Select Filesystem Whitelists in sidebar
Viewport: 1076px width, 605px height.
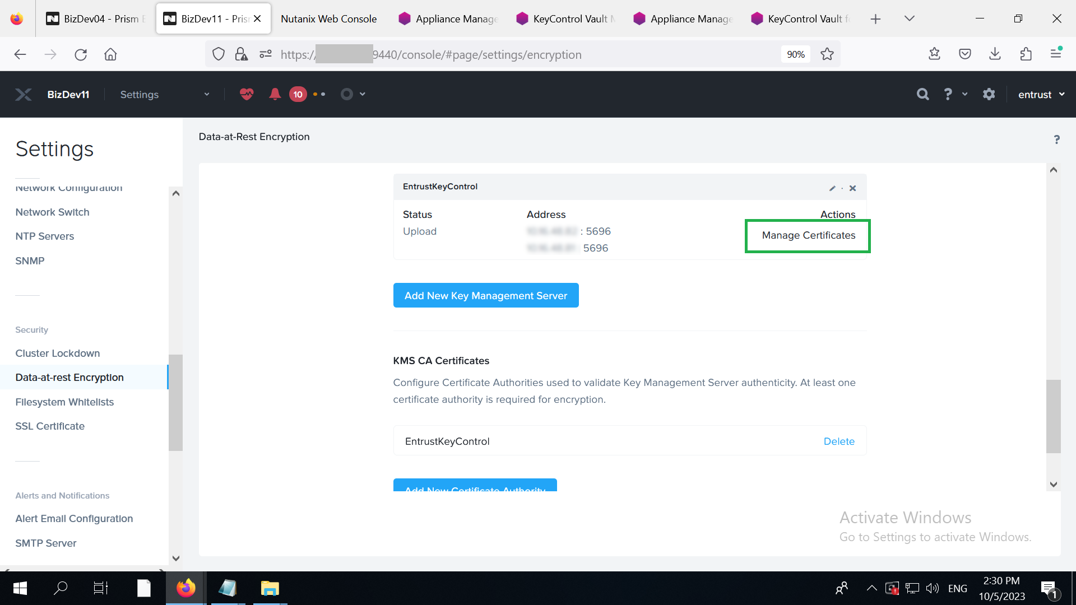pyautogui.click(x=64, y=402)
